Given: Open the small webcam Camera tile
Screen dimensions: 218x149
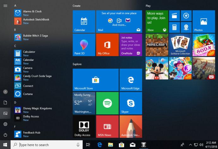Looking at the screenshot, I should click(x=186, y=27).
